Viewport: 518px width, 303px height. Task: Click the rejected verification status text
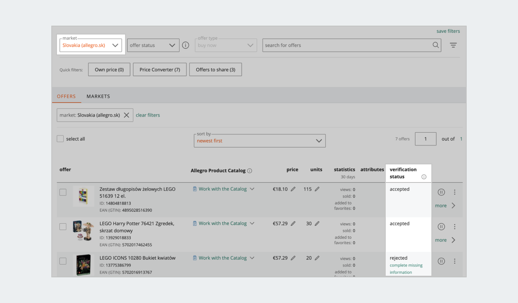coord(398,258)
